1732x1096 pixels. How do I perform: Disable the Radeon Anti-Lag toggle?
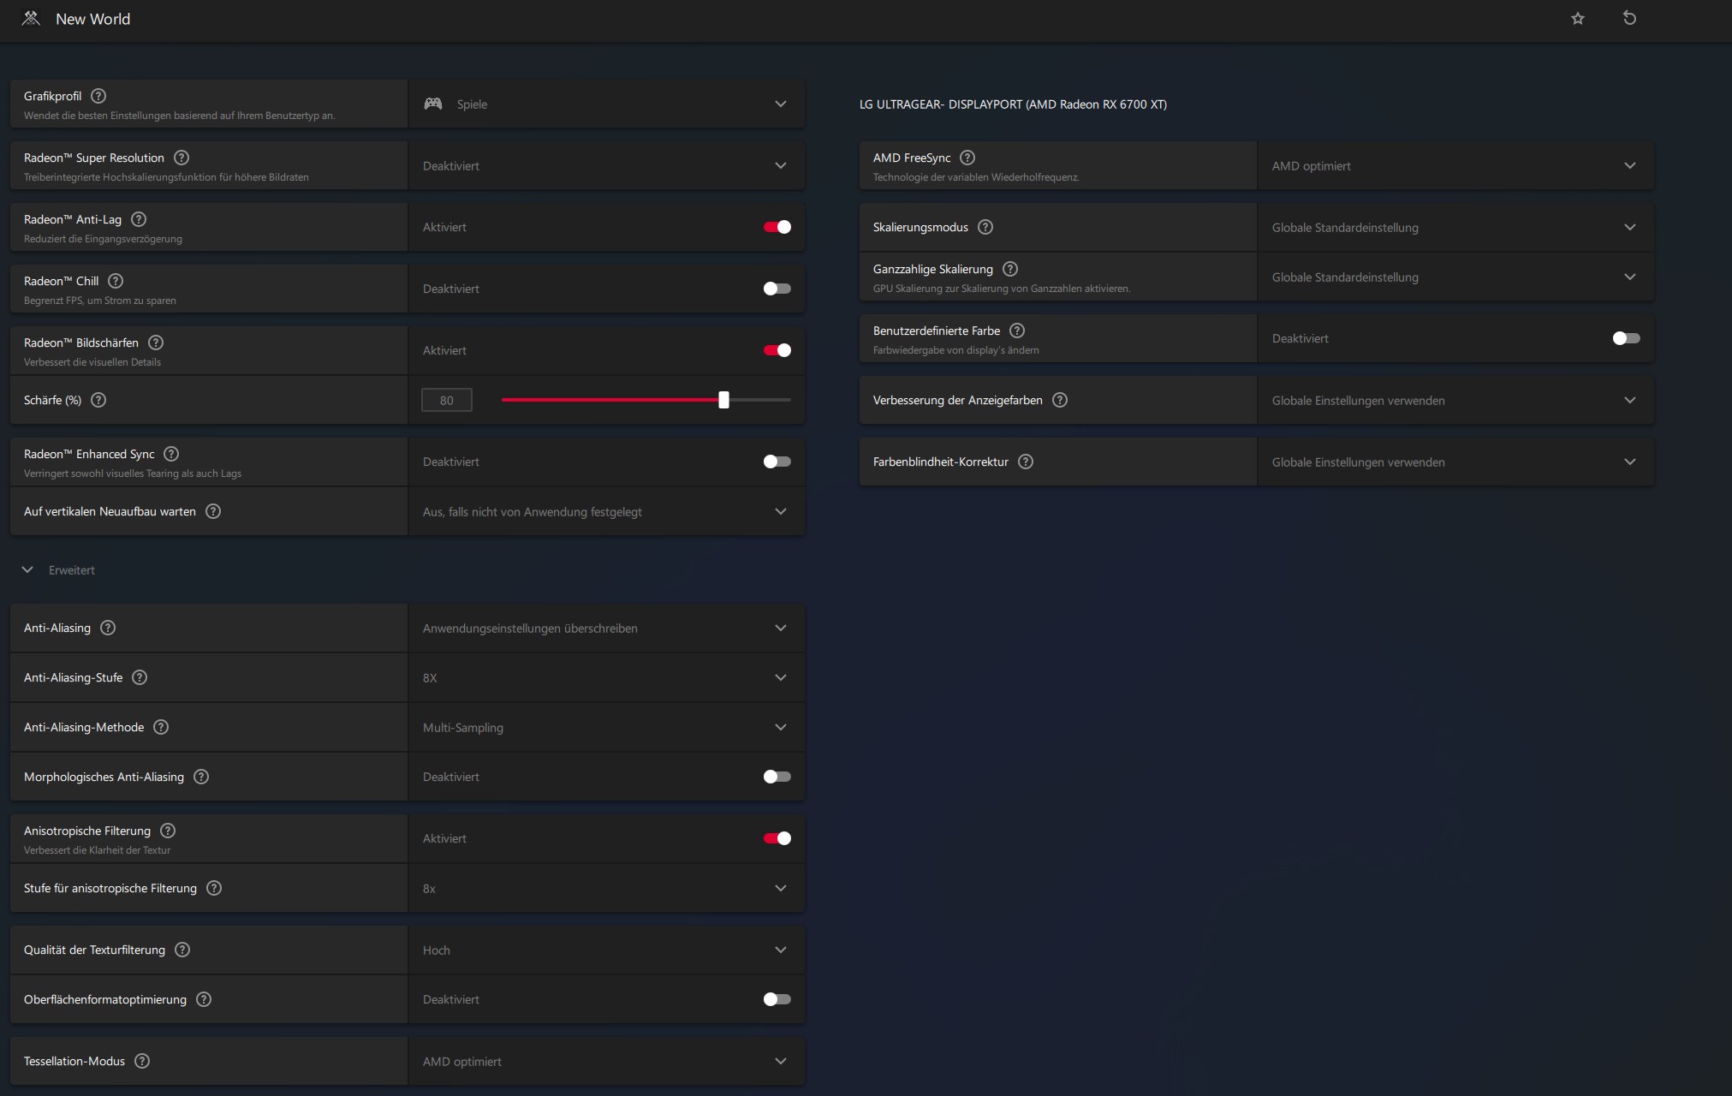coord(777,227)
